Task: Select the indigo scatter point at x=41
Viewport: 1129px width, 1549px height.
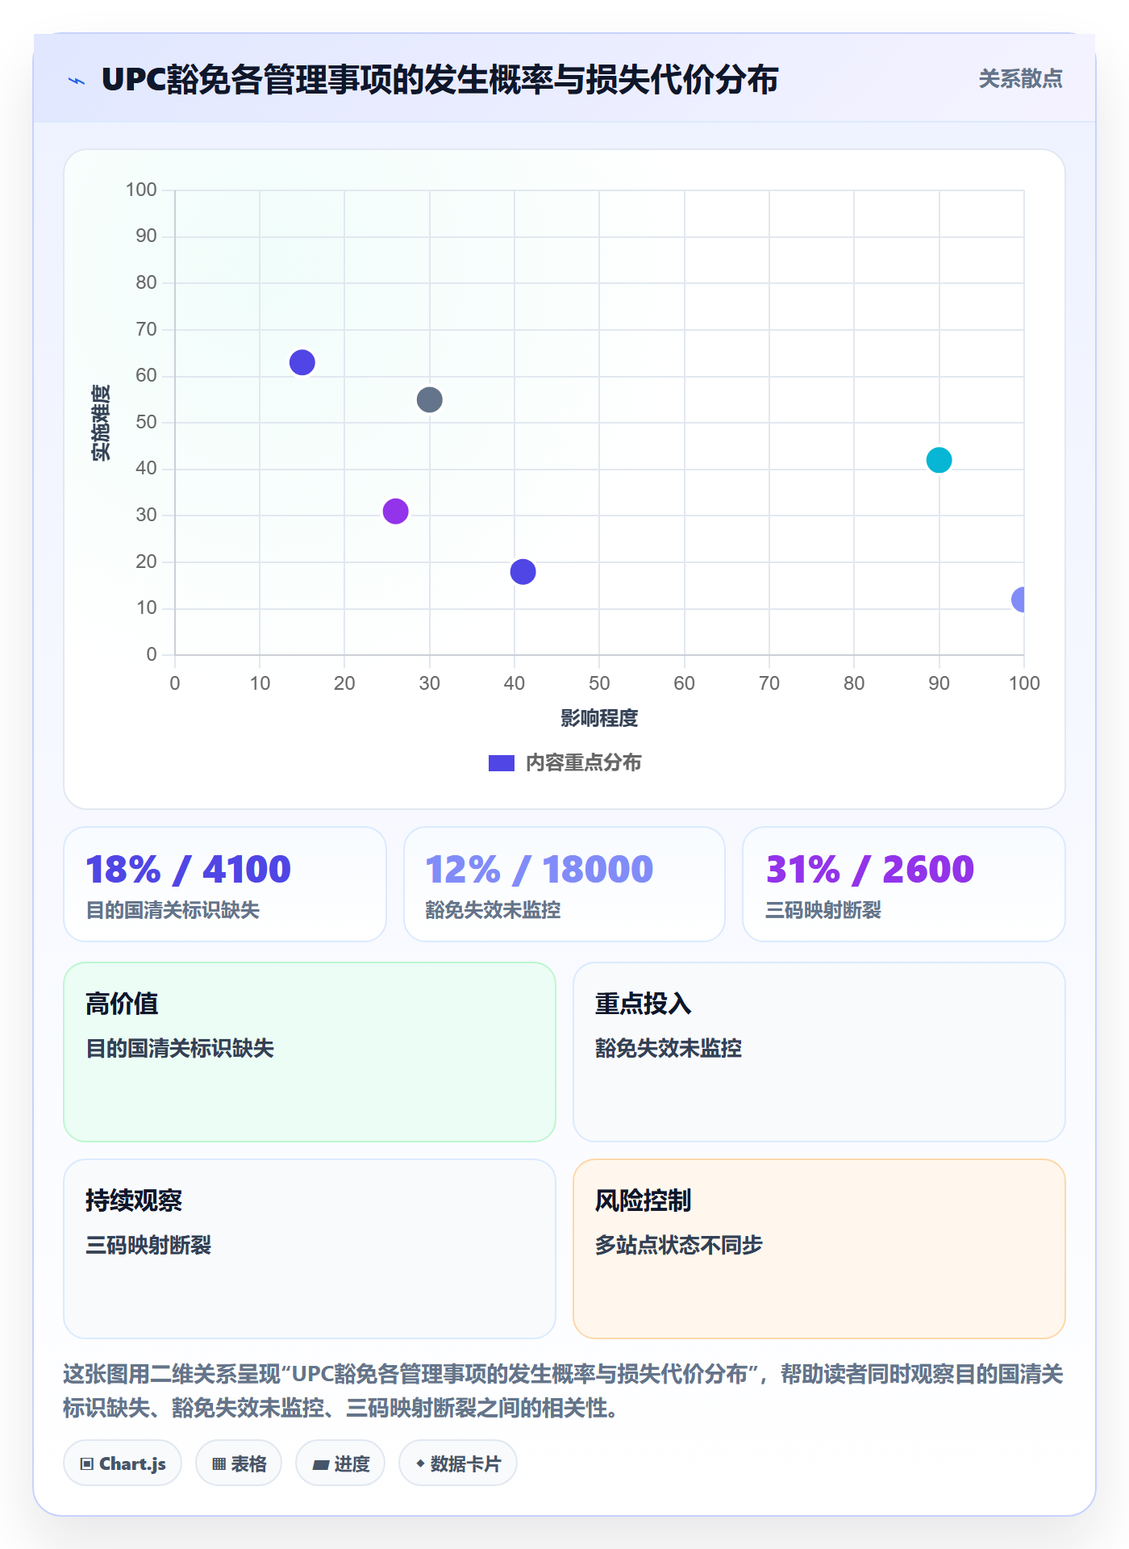Action: tap(523, 571)
